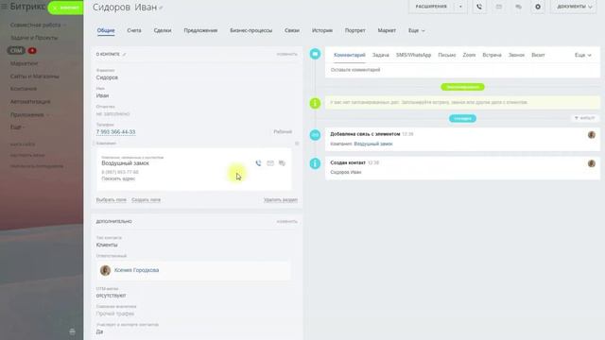
Task: Switch to the Портрет tab
Action: click(x=355, y=30)
